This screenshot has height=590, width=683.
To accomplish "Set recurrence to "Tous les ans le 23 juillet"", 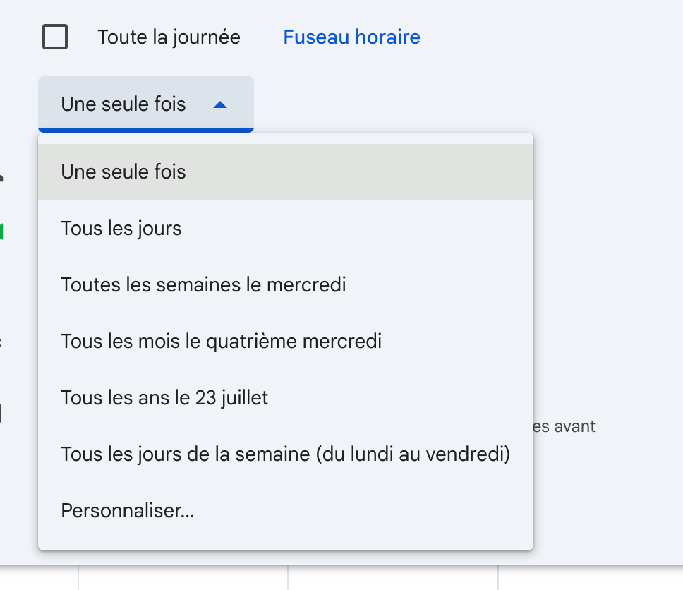I will [x=164, y=398].
